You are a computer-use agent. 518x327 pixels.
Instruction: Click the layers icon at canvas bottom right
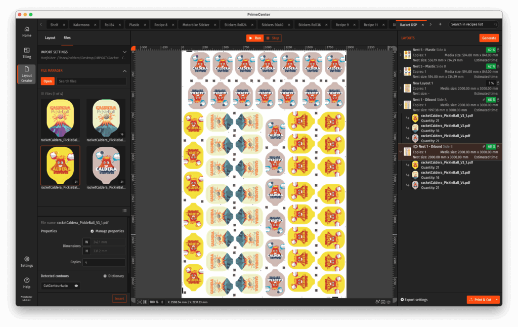pos(388,302)
